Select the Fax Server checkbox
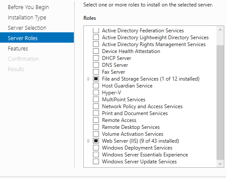 (96, 72)
